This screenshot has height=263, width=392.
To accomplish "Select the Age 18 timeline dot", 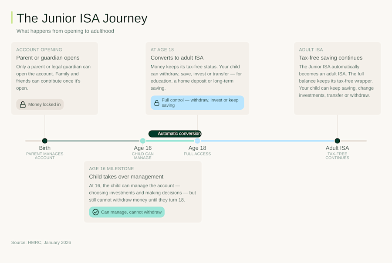I will pyautogui.click(x=197, y=141).
